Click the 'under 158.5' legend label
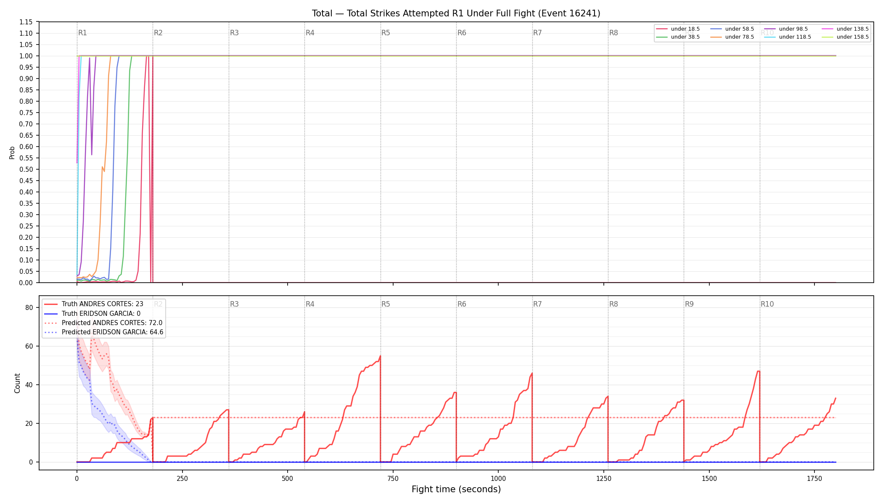The height and width of the screenshot is (504, 883). tap(853, 37)
